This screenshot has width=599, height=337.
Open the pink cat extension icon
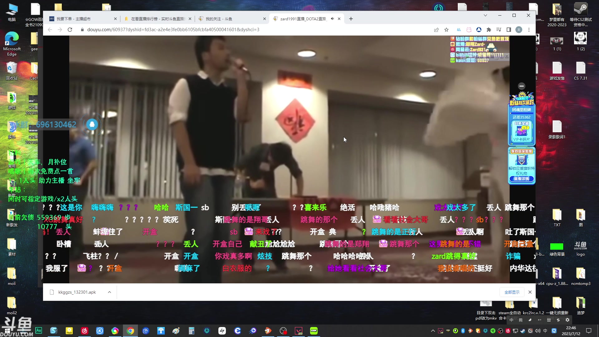click(x=469, y=30)
